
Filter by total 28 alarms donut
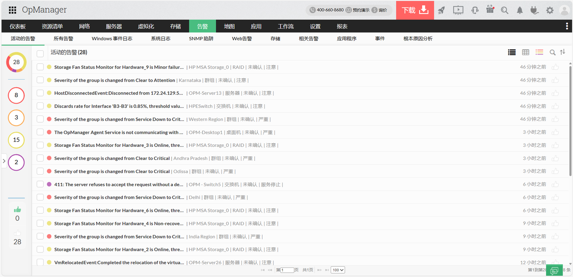[16, 62]
